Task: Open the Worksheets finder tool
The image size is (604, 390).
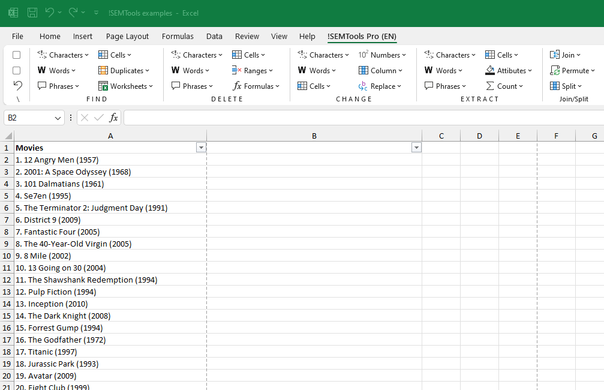Action: point(126,86)
